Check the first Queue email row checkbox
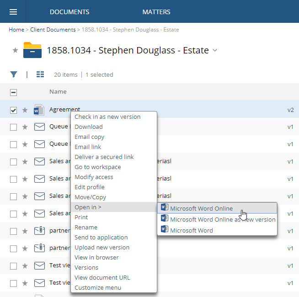The height and width of the screenshot is (297, 299). (x=14, y=127)
